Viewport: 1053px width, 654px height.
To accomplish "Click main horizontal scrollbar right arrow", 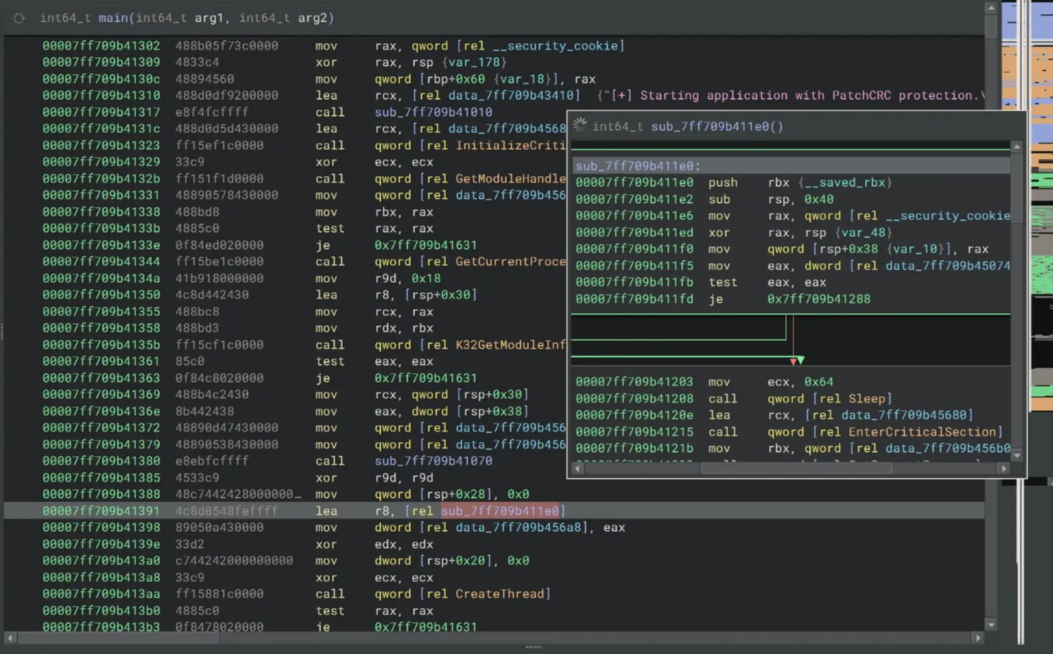I will (x=977, y=638).
